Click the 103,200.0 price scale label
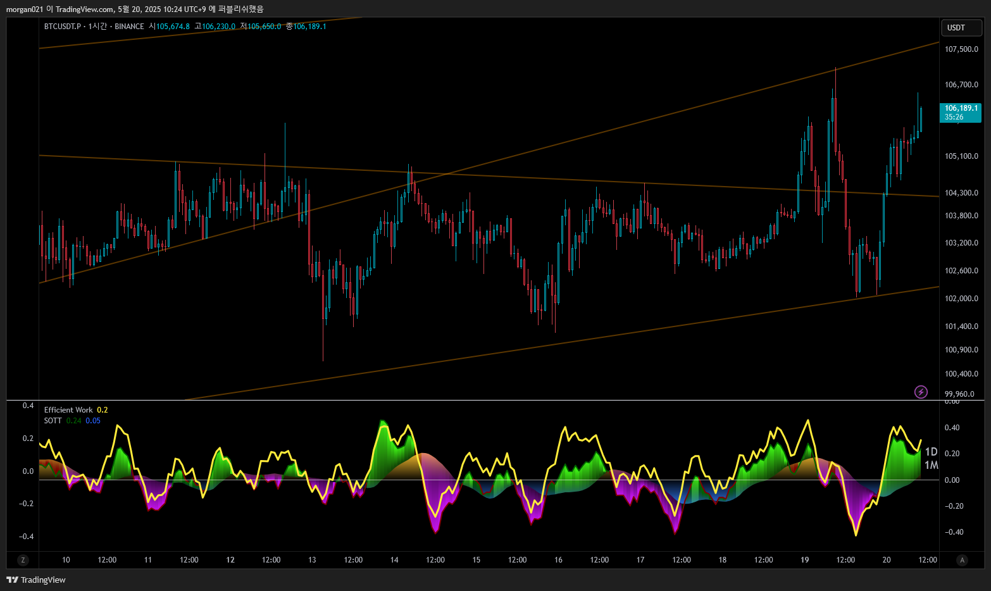 coord(961,243)
